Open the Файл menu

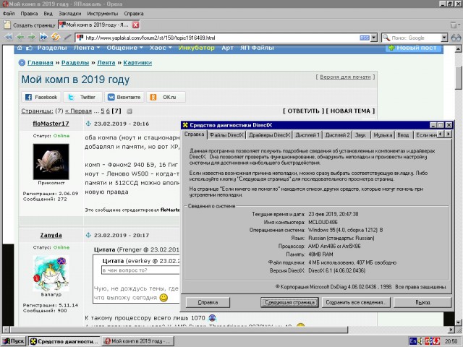tap(9, 14)
